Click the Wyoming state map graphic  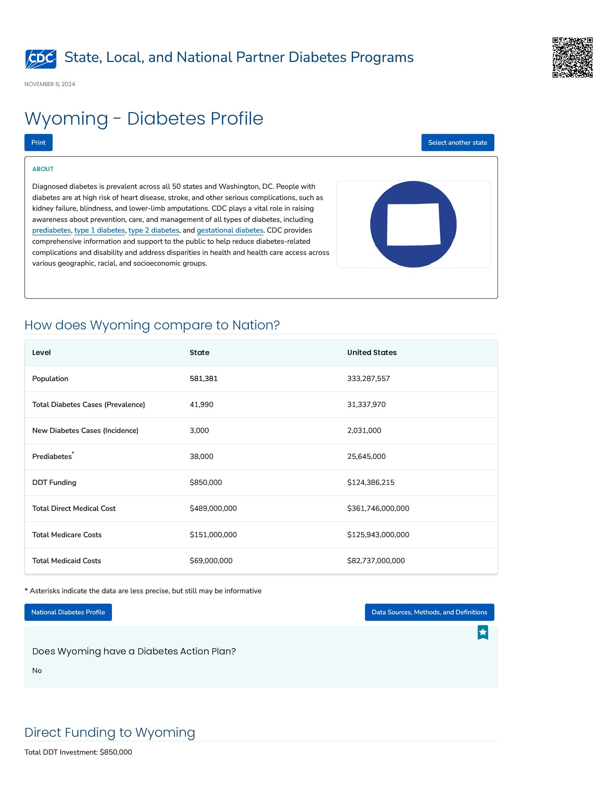click(x=413, y=224)
